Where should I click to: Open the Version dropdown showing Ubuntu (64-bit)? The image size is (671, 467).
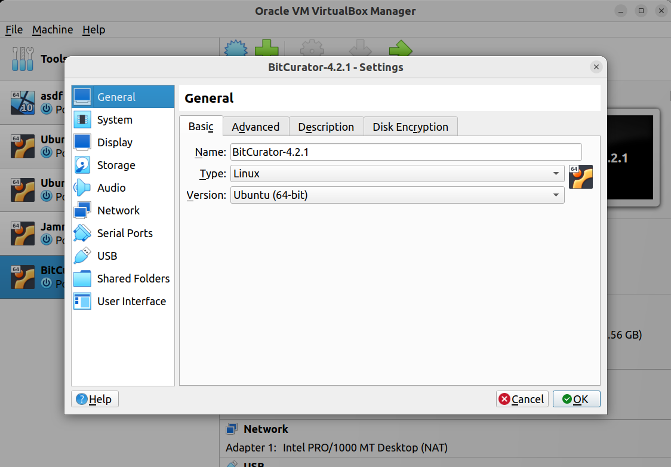397,195
